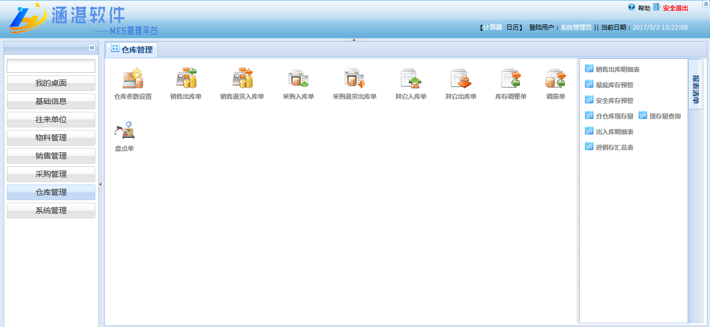The height and width of the screenshot is (327, 710).
Task: Open the 其它入库单 icon
Action: coord(410,79)
